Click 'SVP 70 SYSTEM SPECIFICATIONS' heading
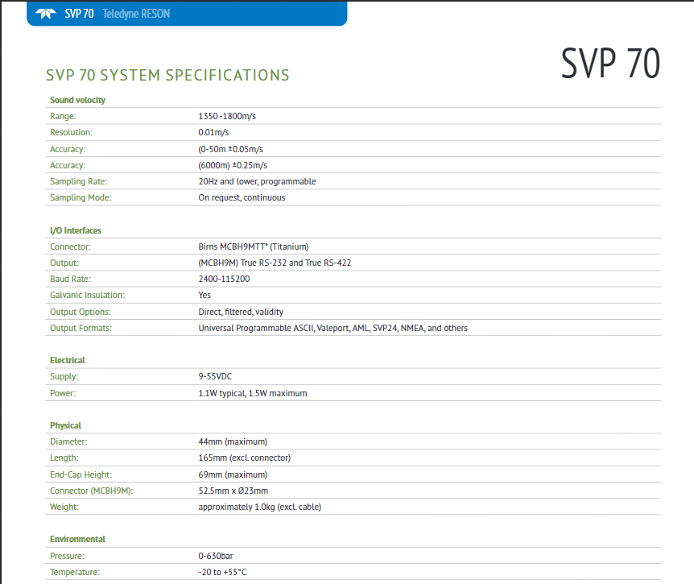Screen dimensions: 694x584 tap(167, 75)
